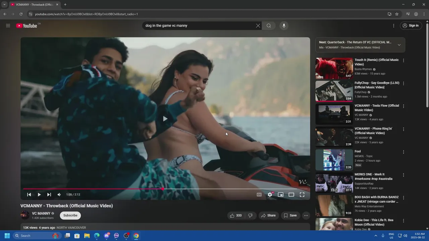
Task: Dislike the video with thumbs down
Action: [250, 216]
